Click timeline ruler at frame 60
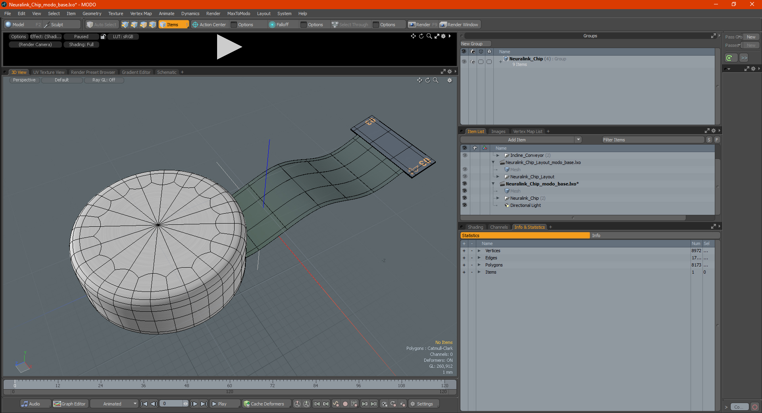 pos(229,384)
